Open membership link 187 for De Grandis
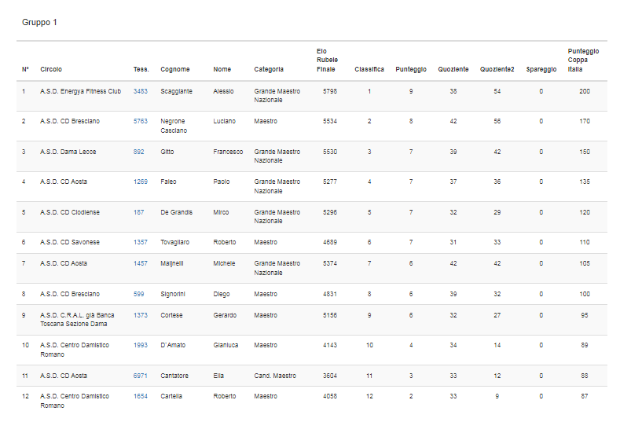The width and height of the screenshot is (631, 433). [138, 212]
